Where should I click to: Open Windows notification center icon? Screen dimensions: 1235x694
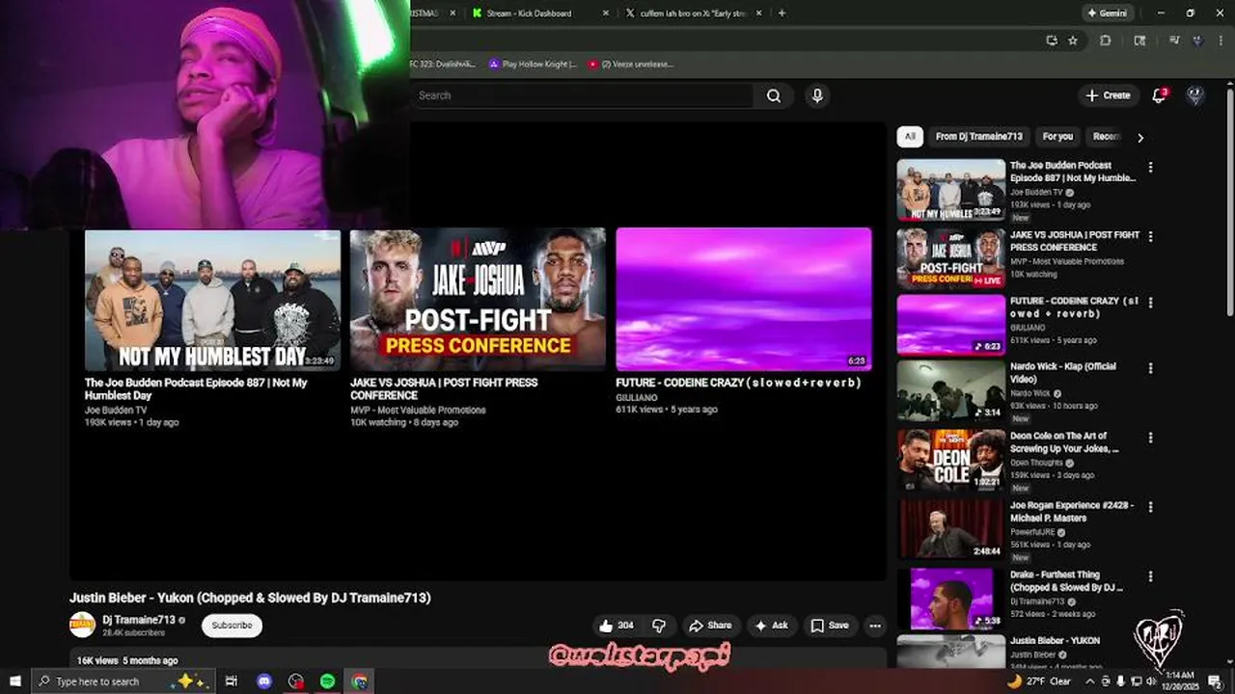point(1216,681)
